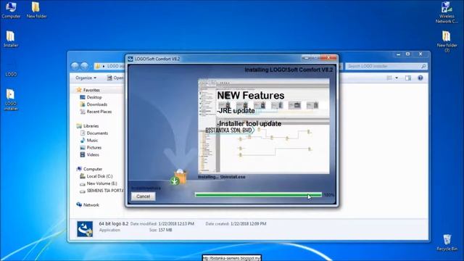Click the '-Installer tool update' text
464x261 pixels.
tap(249, 124)
